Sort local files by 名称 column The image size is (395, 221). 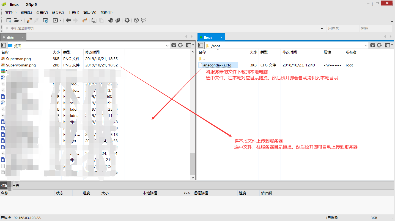tap(21, 52)
